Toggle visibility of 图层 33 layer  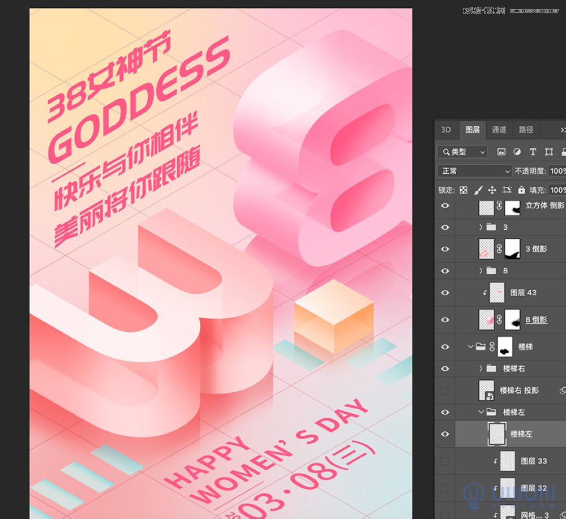pos(445,461)
